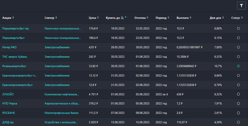
Task: Sort by Цена column arrows
Action: click(98, 18)
